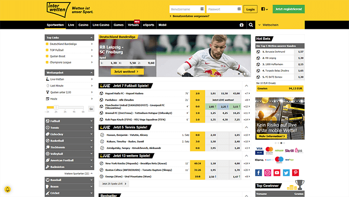Open the Sportwetten tab
The image size is (349, 197).
point(55,25)
